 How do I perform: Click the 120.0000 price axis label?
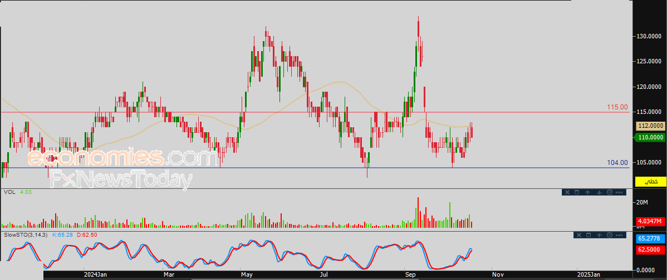pos(650,87)
